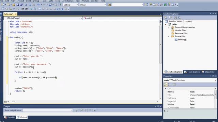Screen dimensions: 218x122
Task: Click the Clear All icon in Output toolbar
Action: 90,110
